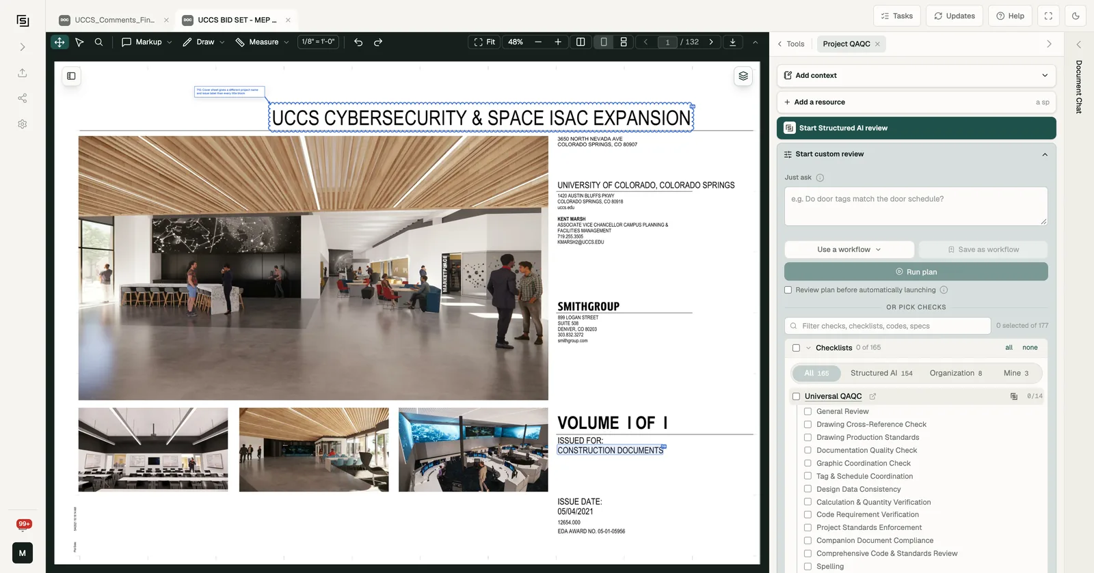
Task: Expand the Add context section
Action: [x=916, y=76]
